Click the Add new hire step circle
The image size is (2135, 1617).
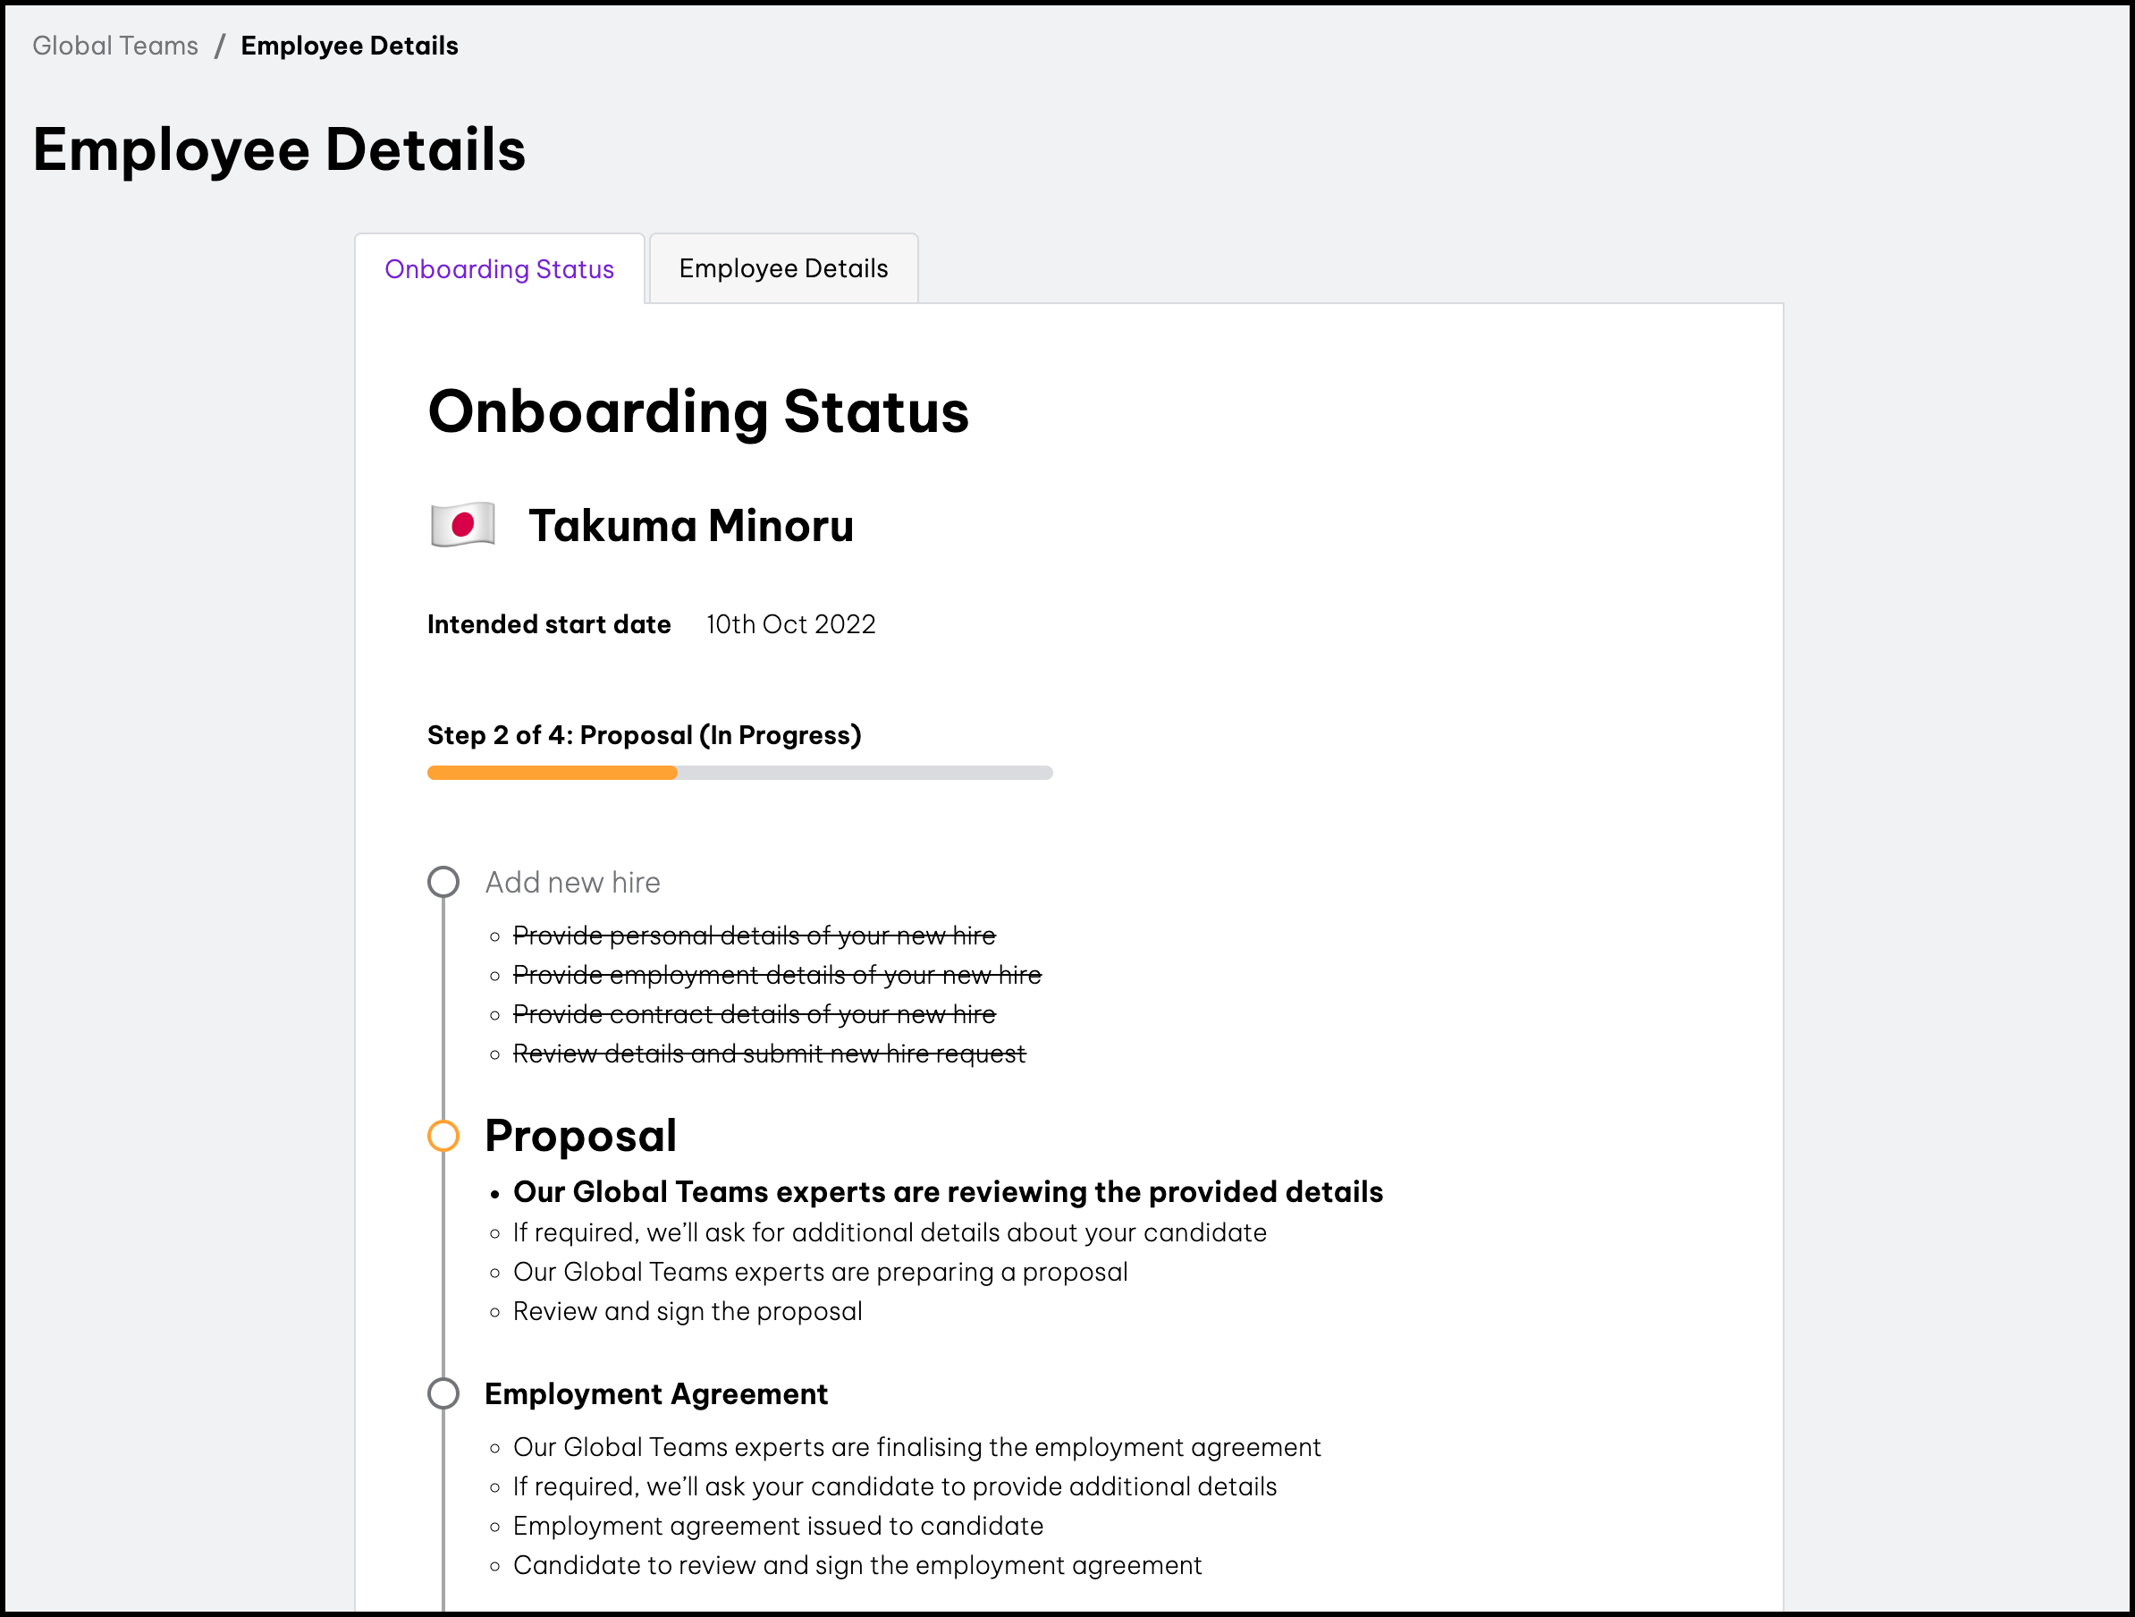tap(443, 881)
